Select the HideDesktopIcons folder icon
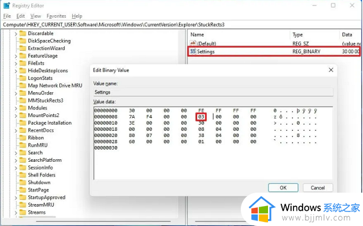 [23, 70]
